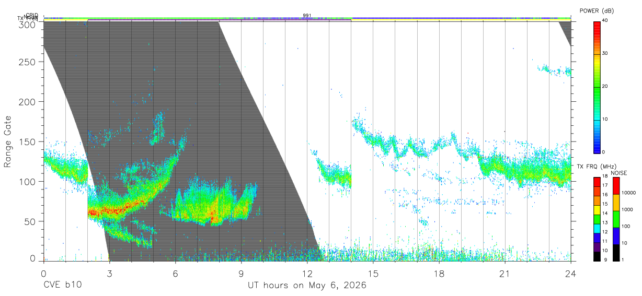
Task: Pick the yellow swatch of NOISE legend
Action: pyautogui.click(x=616, y=202)
